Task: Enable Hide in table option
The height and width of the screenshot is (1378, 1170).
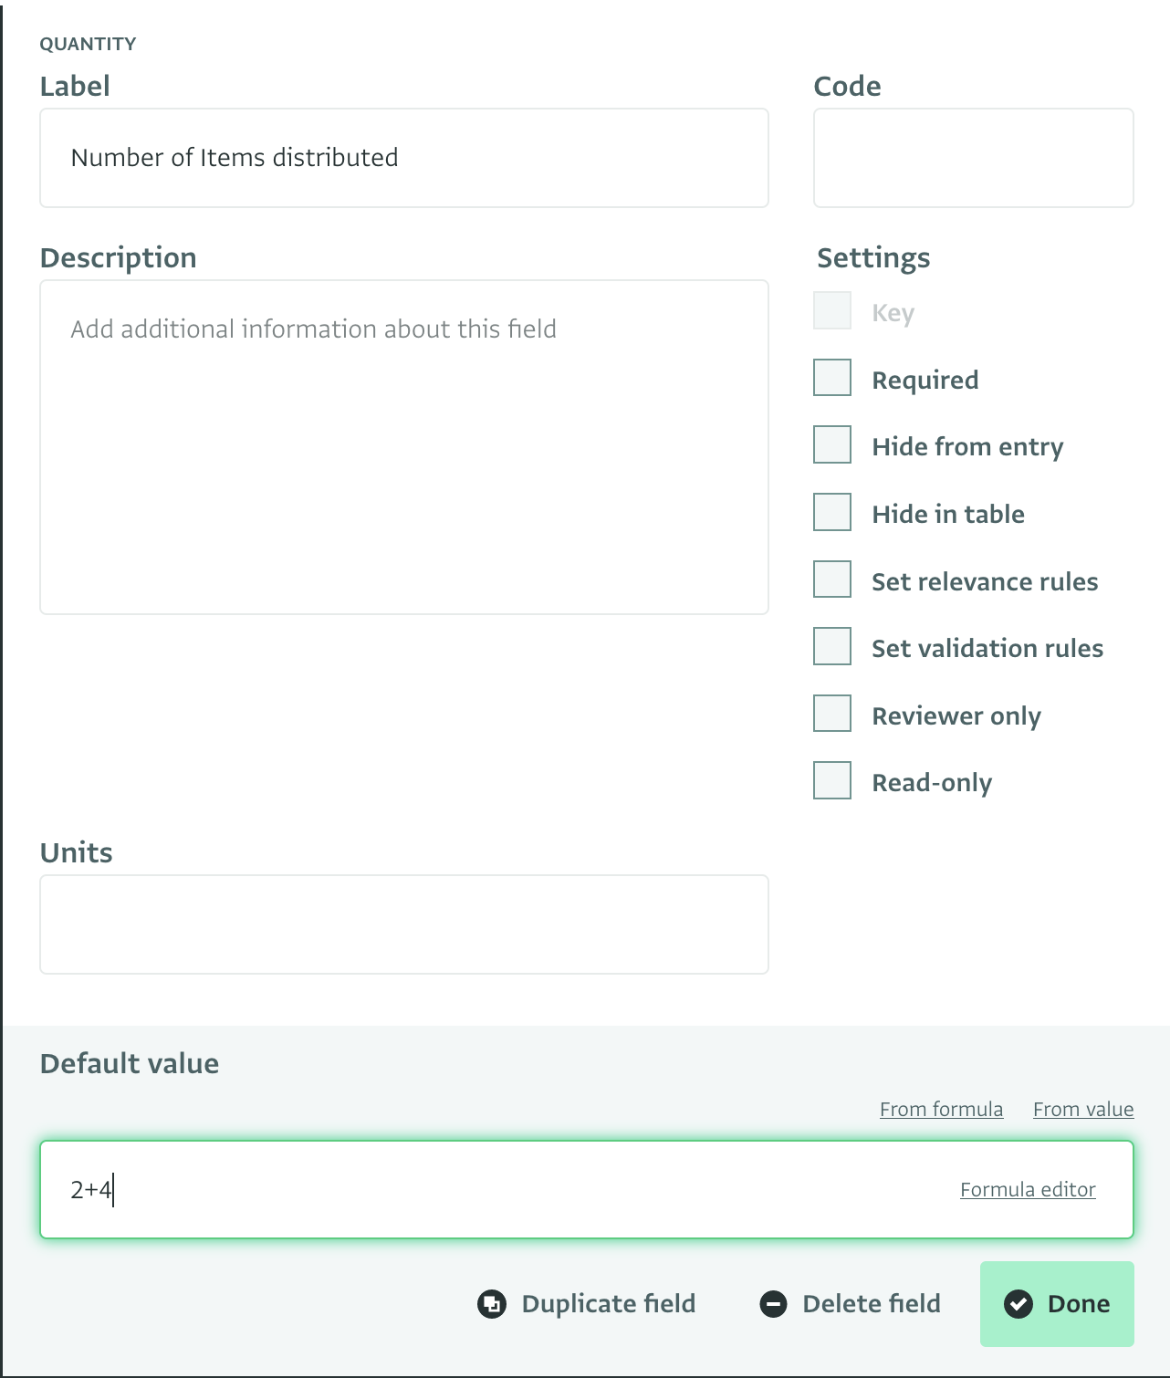Action: click(x=830, y=512)
